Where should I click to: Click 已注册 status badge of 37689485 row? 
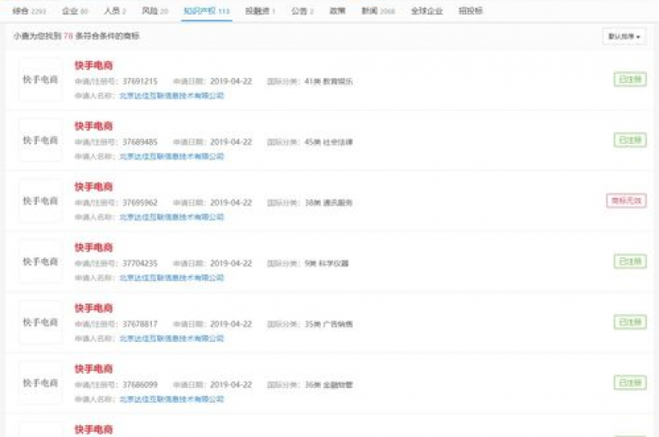tap(630, 141)
